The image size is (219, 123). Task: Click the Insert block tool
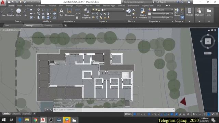(x=129, y=12)
